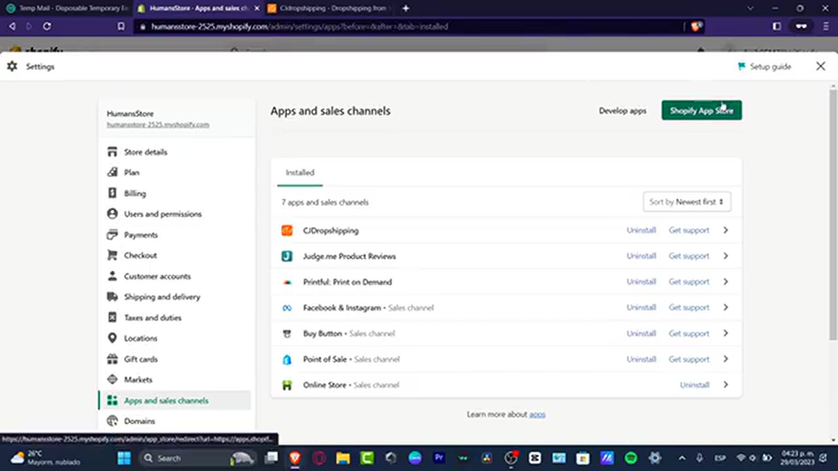Open Shipping and delivery truck icon

point(112,297)
